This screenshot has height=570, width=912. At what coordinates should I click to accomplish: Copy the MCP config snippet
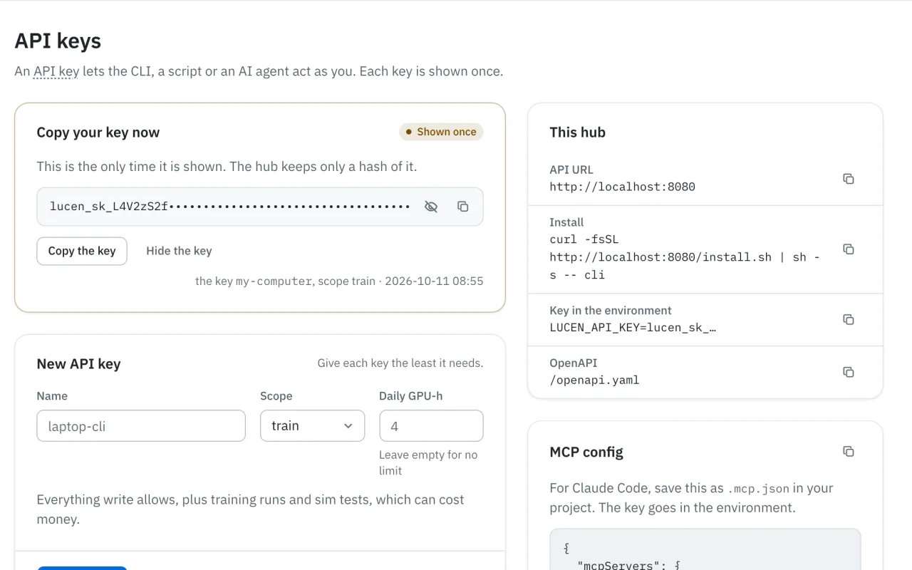click(848, 451)
